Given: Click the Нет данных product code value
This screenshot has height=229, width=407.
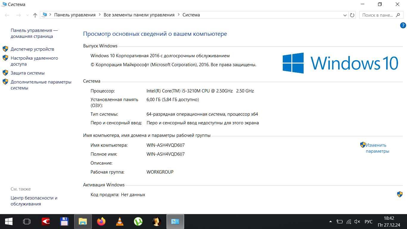Looking at the screenshot, I should [x=133, y=195].
